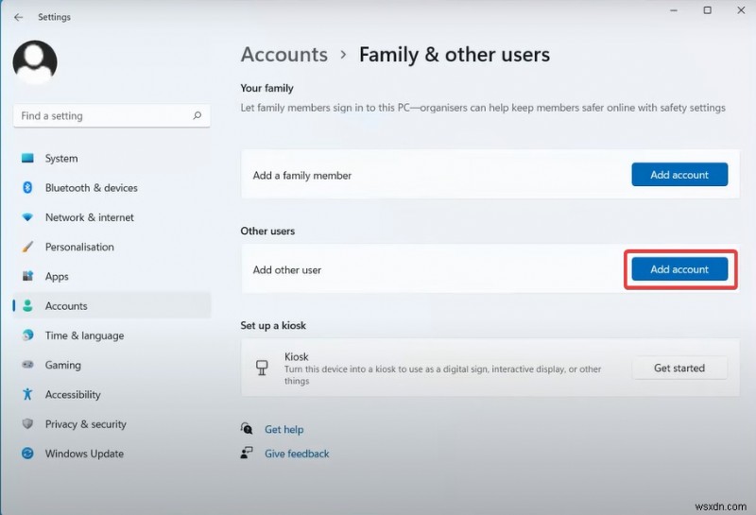Image resolution: width=756 pixels, height=515 pixels.
Task: Click the Bluetooth icon in sidebar
Action: [27, 188]
